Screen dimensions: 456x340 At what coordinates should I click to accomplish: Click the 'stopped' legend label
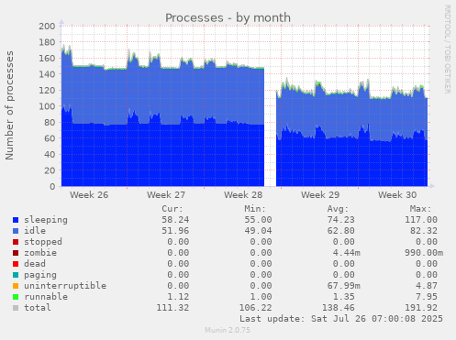[x=43, y=242]
